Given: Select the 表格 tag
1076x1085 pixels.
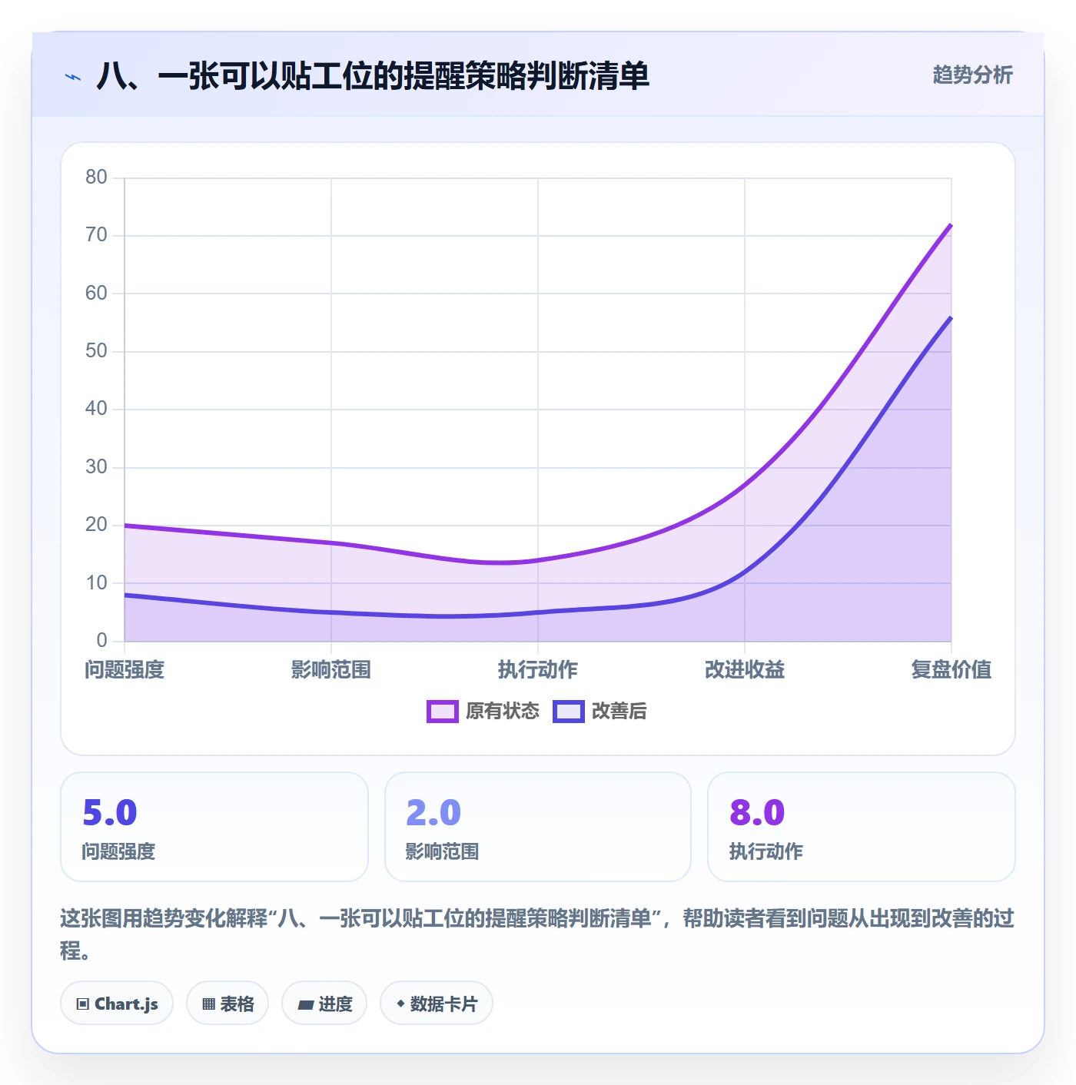Looking at the screenshot, I should point(227,1004).
